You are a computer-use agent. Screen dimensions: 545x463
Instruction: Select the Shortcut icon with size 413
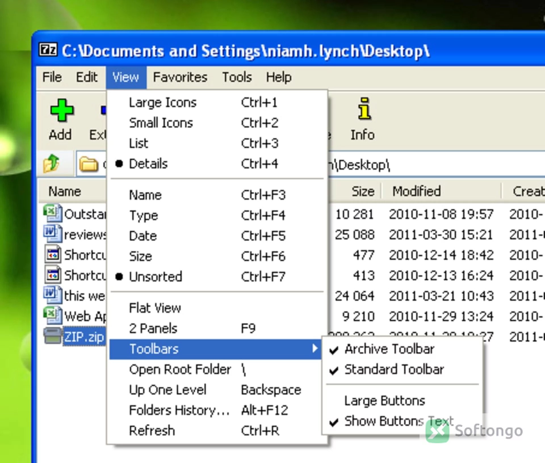tap(53, 274)
